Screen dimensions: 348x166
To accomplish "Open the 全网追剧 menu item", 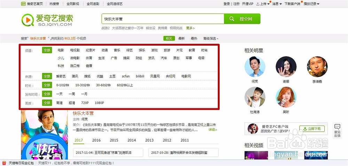I will click(x=93, y=4).
